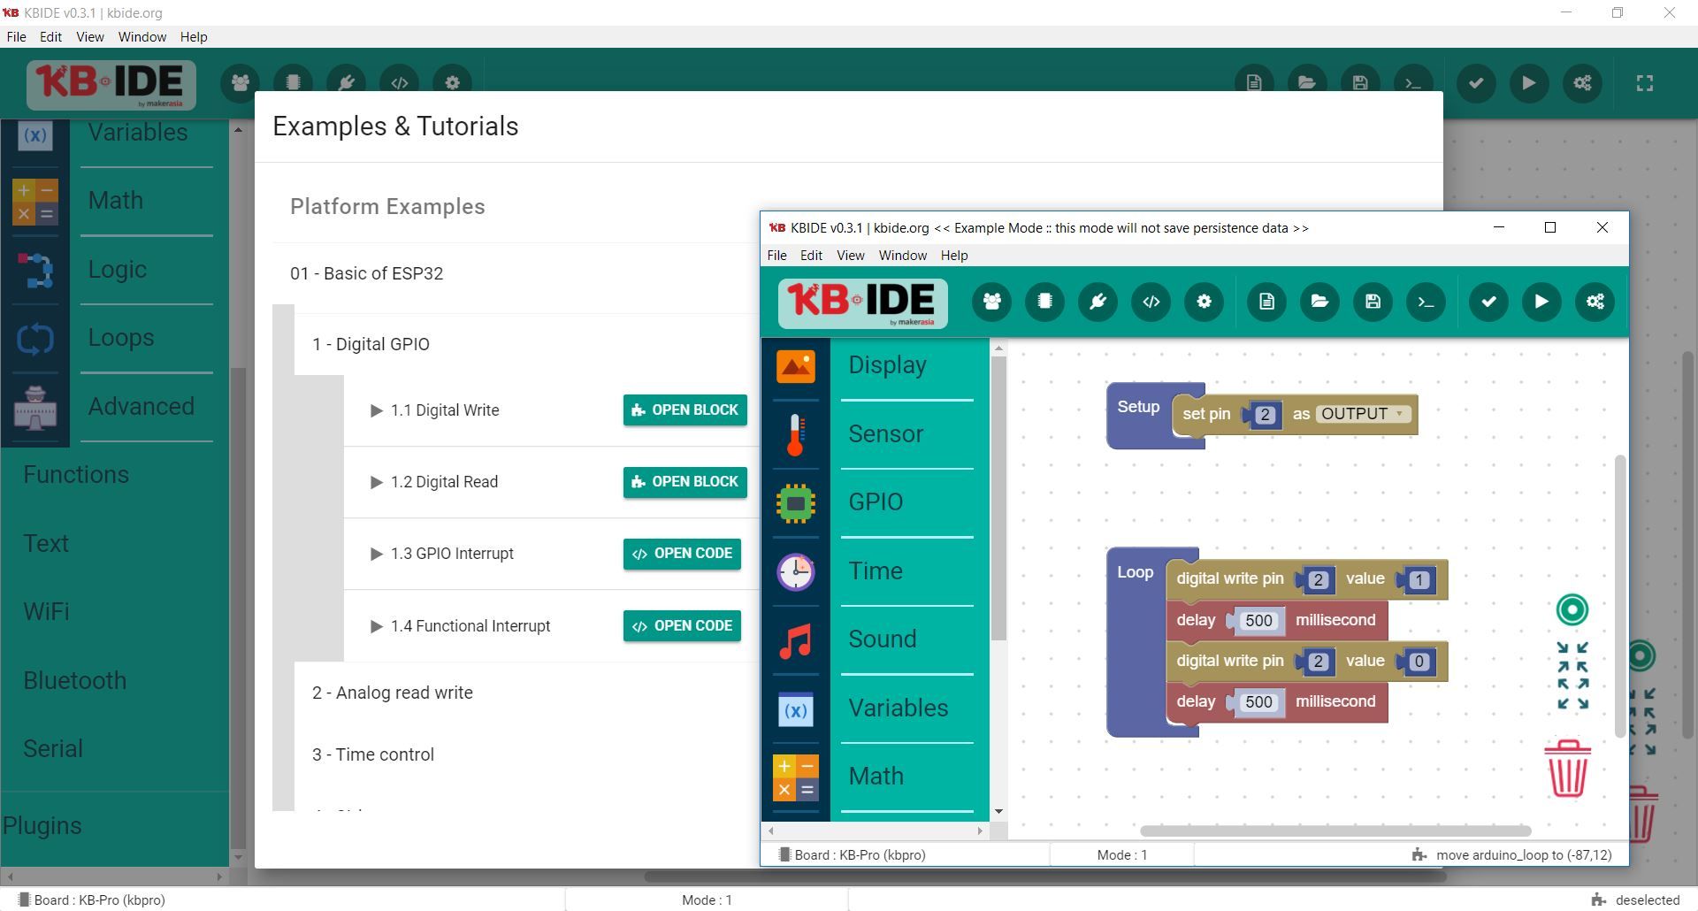Click fullscreen icon in main window toolbar
Viewport: 1698px width, 911px height.
point(1645,83)
